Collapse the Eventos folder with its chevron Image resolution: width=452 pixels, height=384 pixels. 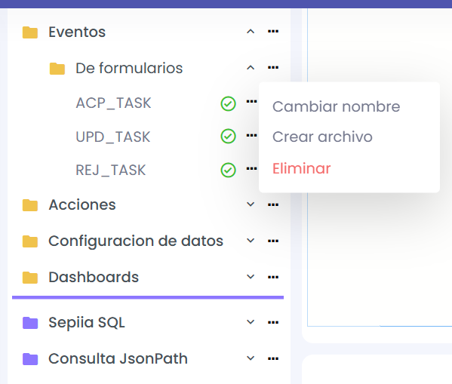point(251,32)
